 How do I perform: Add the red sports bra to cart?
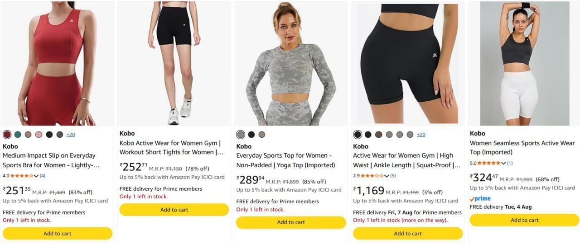coord(58,234)
